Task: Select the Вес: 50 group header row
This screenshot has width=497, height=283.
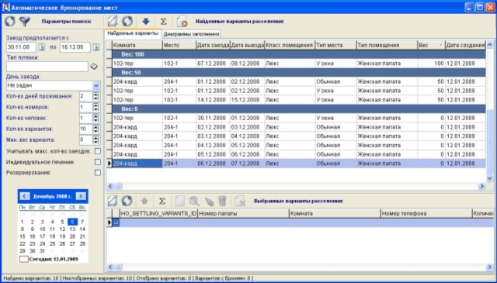Action: click(x=299, y=72)
